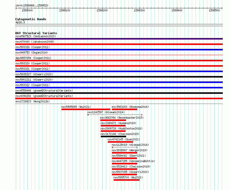Select nsv4742145 (Quan2021) label
The width and height of the screenshot is (230, 190).
pyautogui.click(x=124, y=139)
